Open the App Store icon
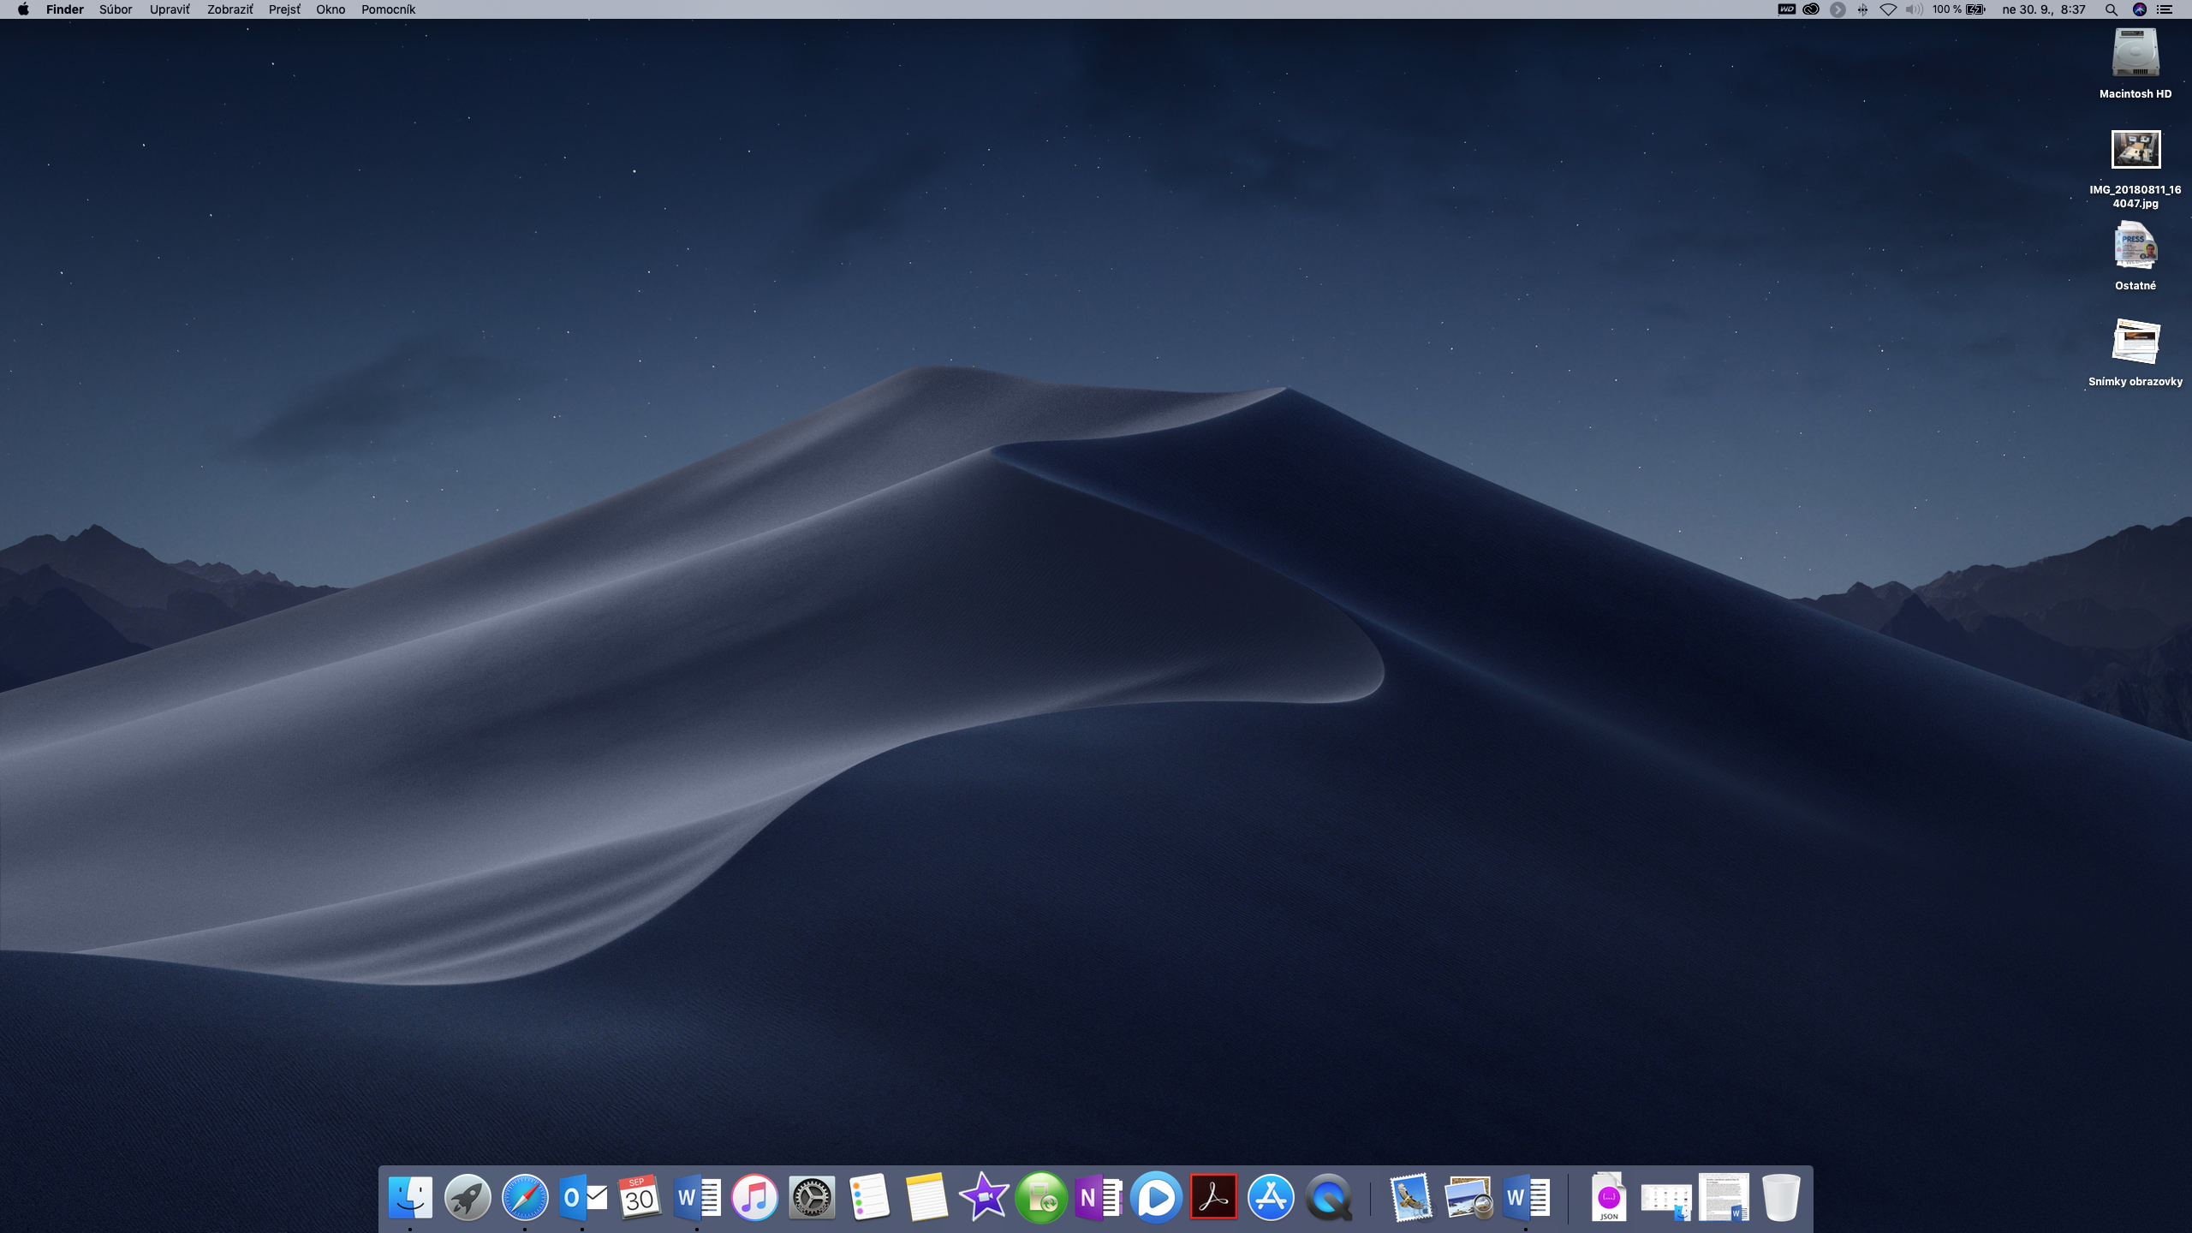The height and width of the screenshot is (1233, 2192). 1271,1197
